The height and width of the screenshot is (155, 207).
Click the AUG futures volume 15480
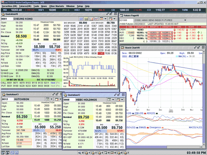[131, 32]
